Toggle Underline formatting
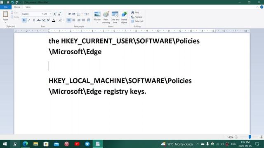Screen dimensions: 264x148 [34, 20]
